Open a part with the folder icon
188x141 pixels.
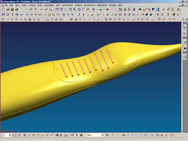tap(8, 9)
